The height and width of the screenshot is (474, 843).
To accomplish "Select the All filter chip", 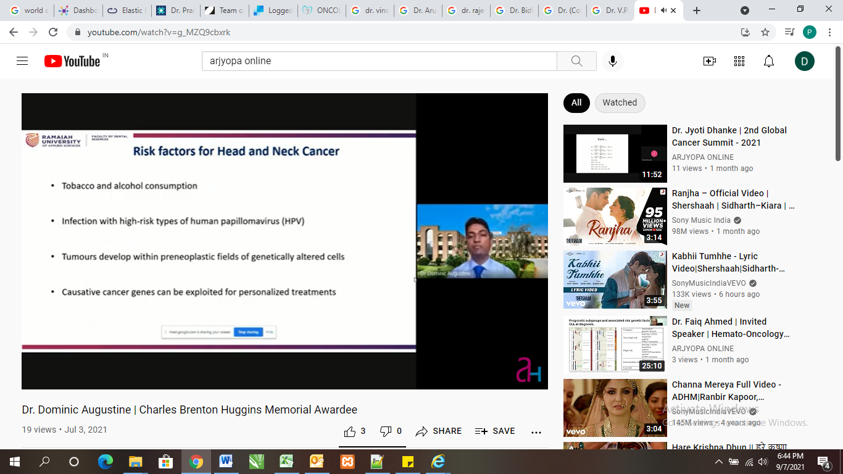I will (576, 102).
